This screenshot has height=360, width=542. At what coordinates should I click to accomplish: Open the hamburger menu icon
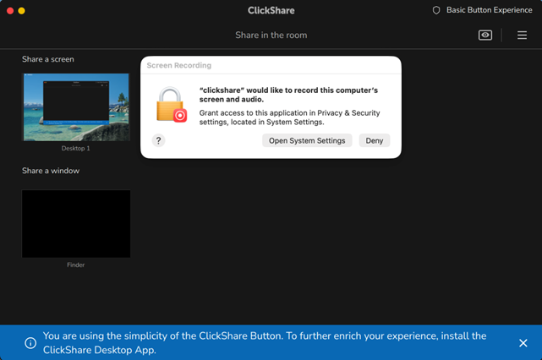coord(522,35)
